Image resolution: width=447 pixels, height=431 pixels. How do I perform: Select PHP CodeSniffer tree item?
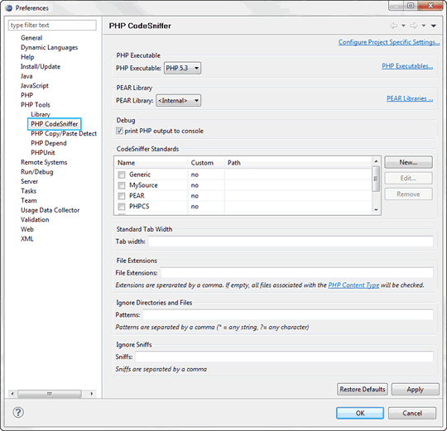pyautogui.click(x=54, y=124)
